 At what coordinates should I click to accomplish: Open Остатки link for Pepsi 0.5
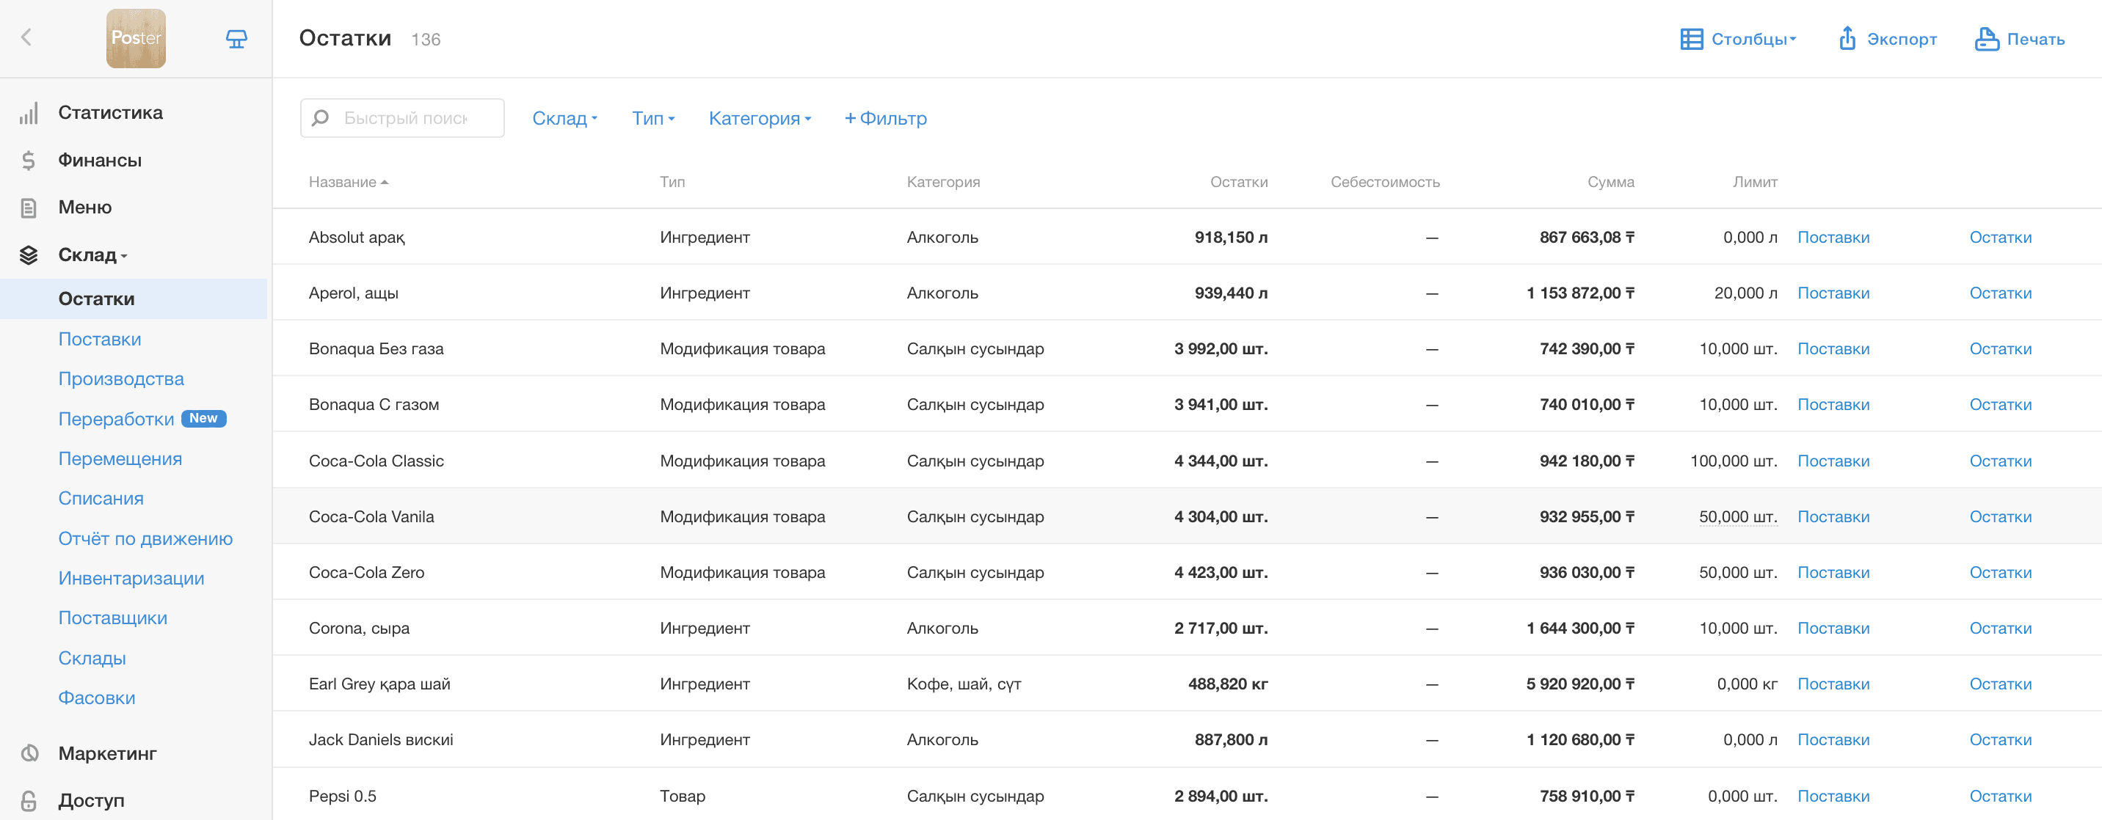point(2000,796)
